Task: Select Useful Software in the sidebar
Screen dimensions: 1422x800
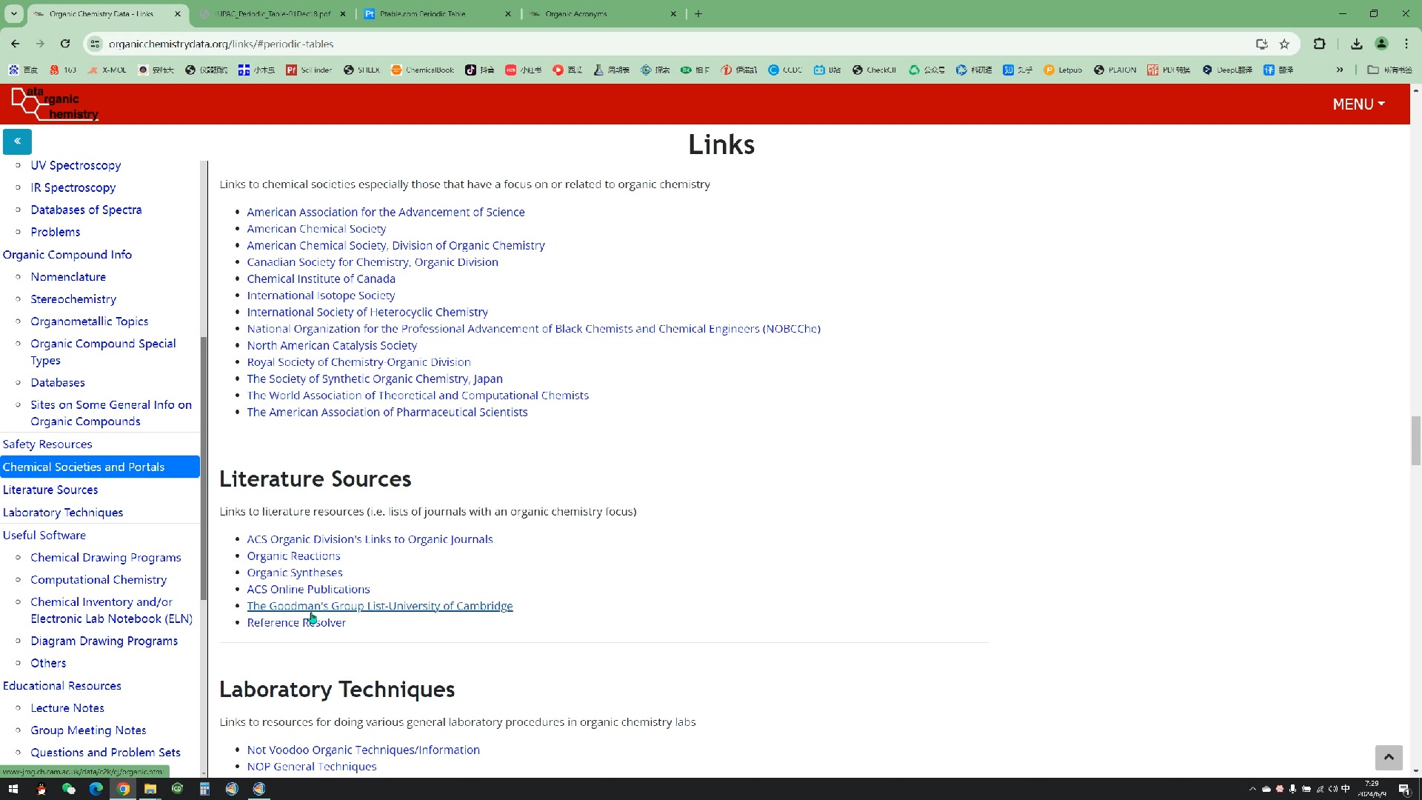Action: pos(44,535)
